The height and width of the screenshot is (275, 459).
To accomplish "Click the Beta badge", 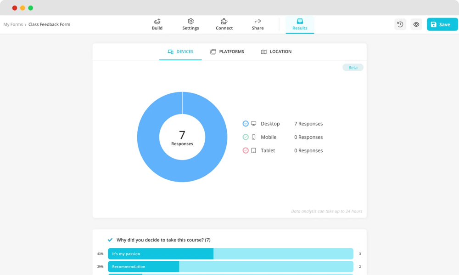I will [x=353, y=68].
